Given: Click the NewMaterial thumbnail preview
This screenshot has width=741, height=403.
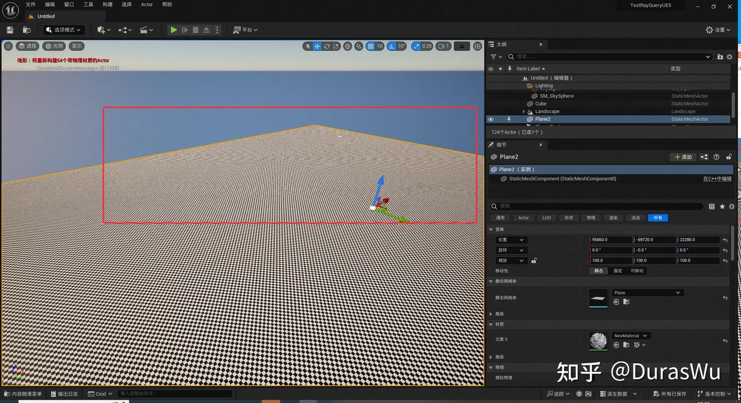Looking at the screenshot, I should point(598,341).
